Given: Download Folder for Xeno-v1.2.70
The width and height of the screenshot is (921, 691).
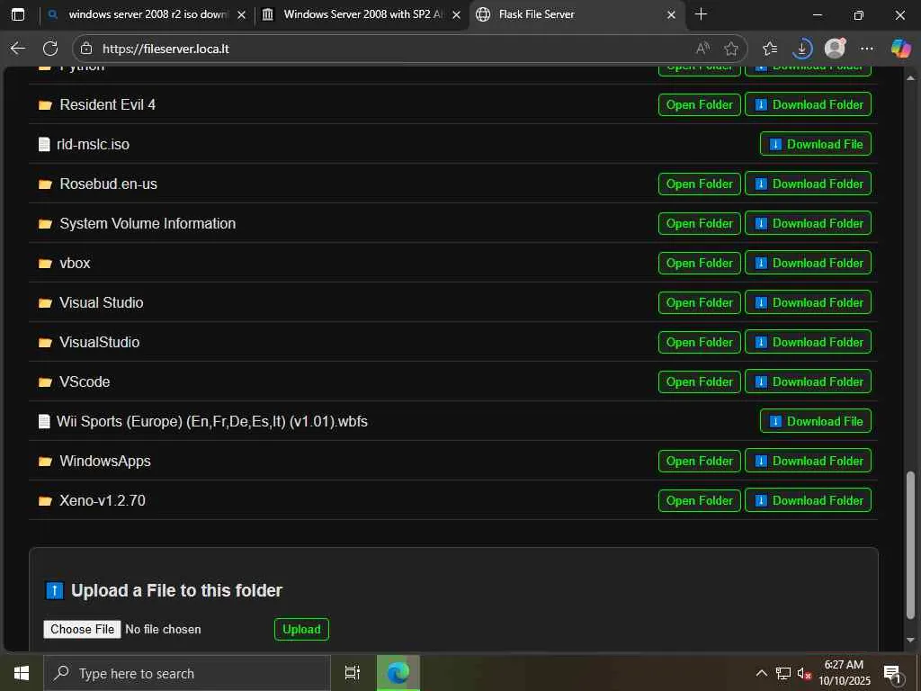Looking at the screenshot, I should tap(808, 500).
